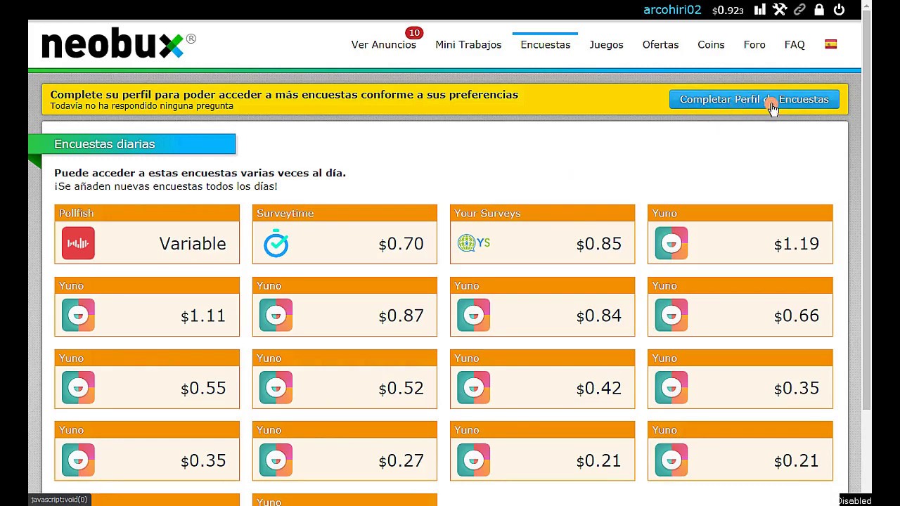This screenshot has height=506, width=900.
Task: Click Completar Perfil de Encuestas button
Action: [x=754, y=99]
